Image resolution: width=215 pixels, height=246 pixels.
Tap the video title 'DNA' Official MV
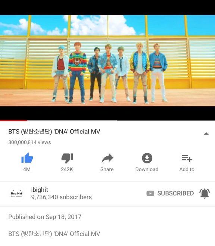pyautogui.click(x=54, y=132)
